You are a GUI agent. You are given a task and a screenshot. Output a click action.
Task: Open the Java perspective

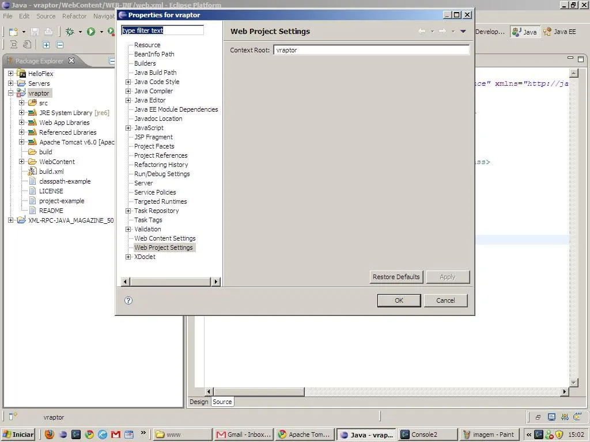coord(525,32)
